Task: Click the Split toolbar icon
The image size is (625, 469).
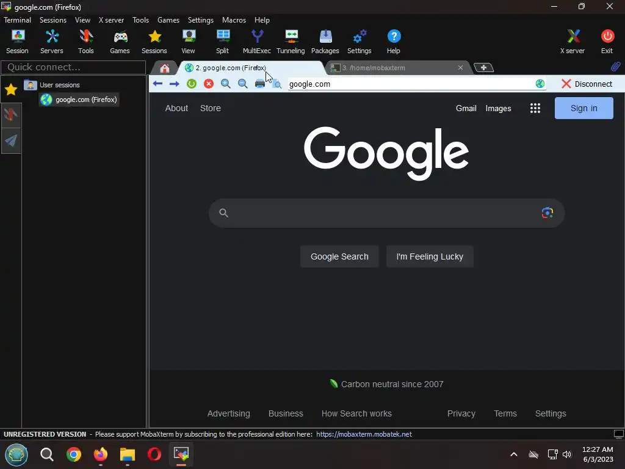Action: (x=223, y=42)
